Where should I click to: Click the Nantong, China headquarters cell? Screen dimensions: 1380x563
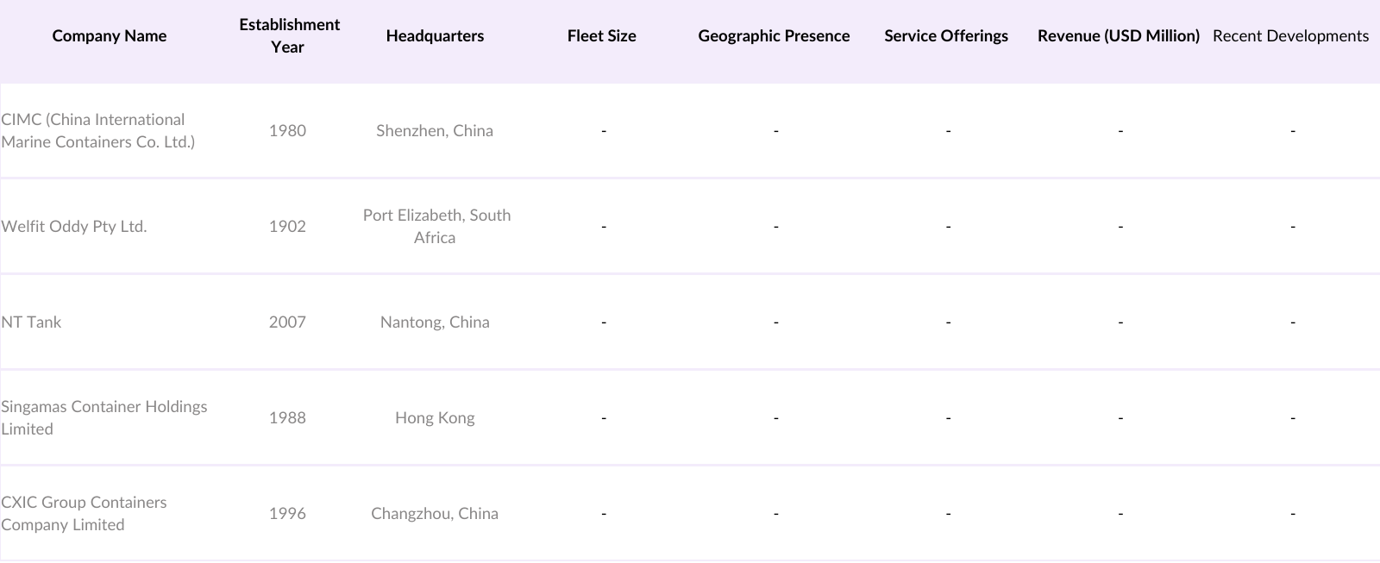pos(435,322)
